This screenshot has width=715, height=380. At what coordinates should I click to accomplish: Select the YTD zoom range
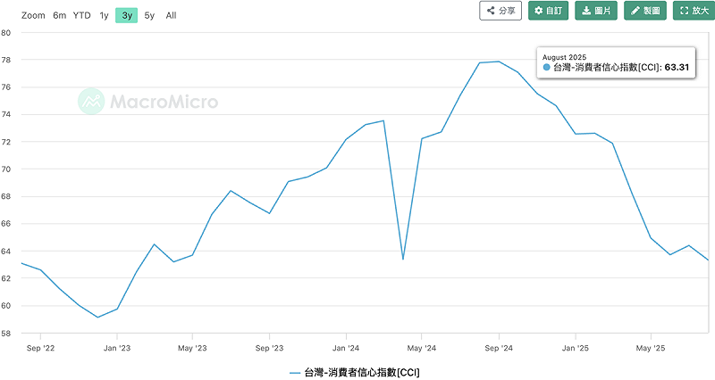[82, 15]
